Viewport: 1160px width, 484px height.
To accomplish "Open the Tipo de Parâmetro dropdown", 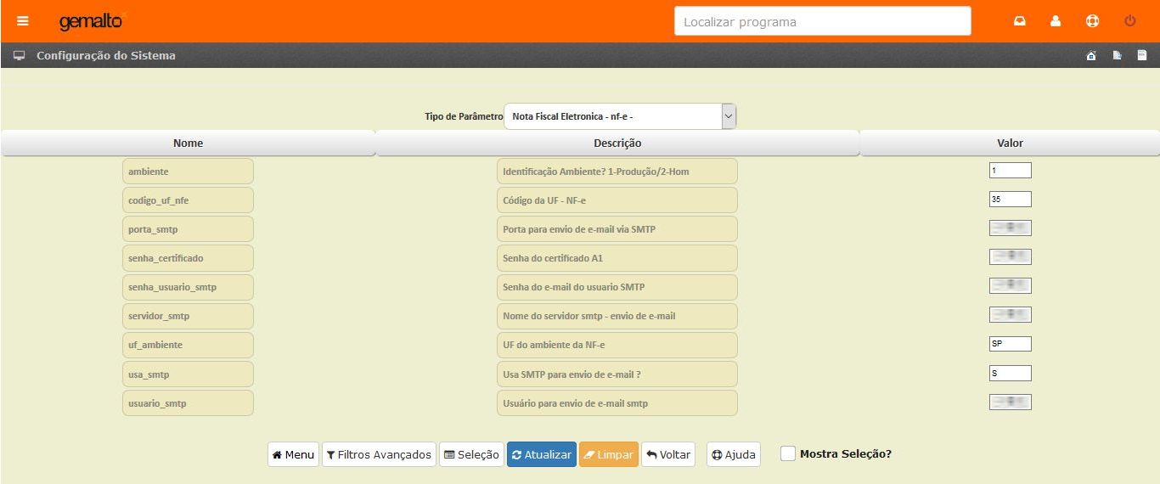I will tap(620, 116).
